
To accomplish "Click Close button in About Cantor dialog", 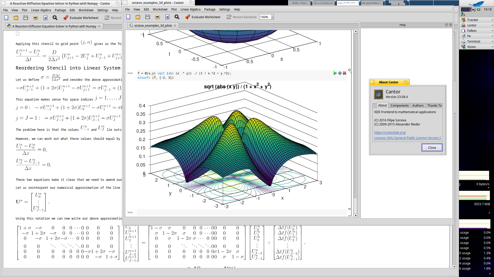I will coord(432,147).
